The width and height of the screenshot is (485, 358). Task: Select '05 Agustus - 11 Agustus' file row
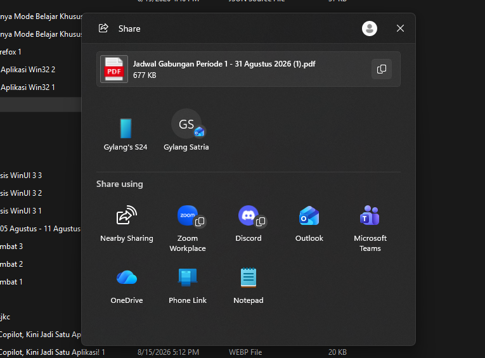pos(41,229)
